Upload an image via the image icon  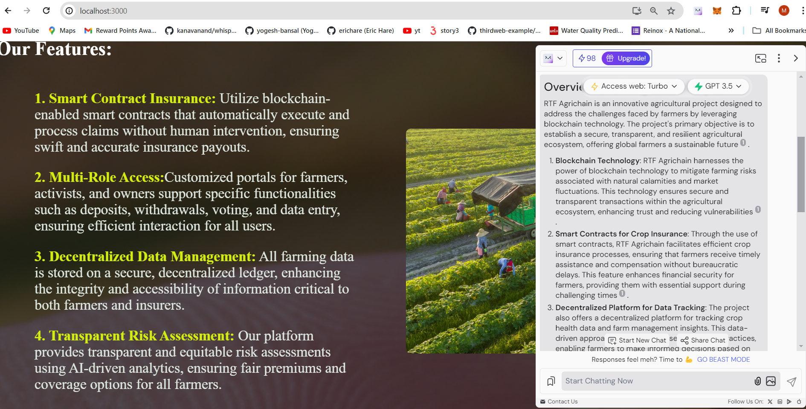771,381
